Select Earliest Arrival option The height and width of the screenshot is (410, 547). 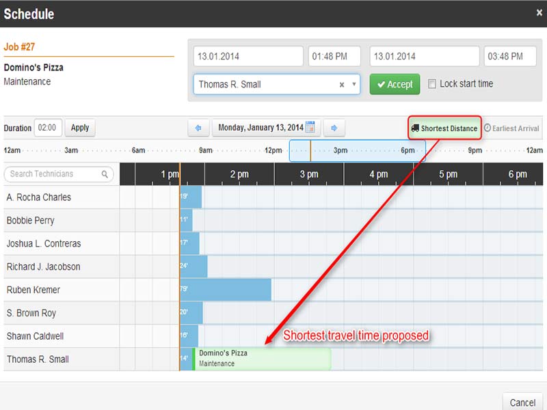tap(511, 128)
